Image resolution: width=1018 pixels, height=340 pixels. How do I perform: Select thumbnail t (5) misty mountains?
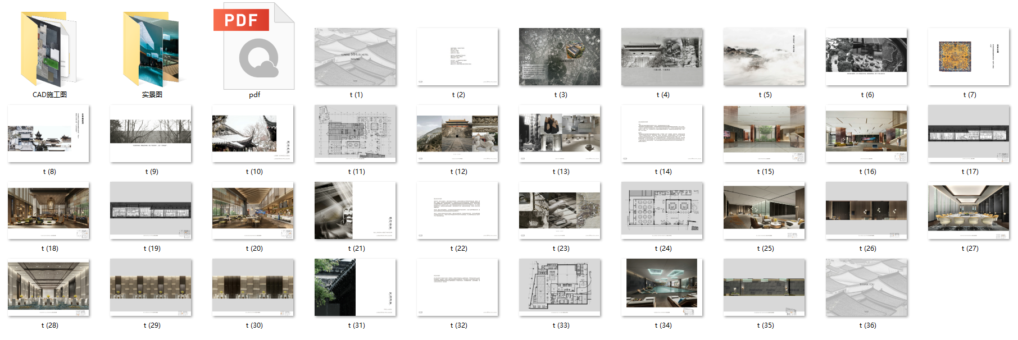pyautogui.click(x=764, y=57)
